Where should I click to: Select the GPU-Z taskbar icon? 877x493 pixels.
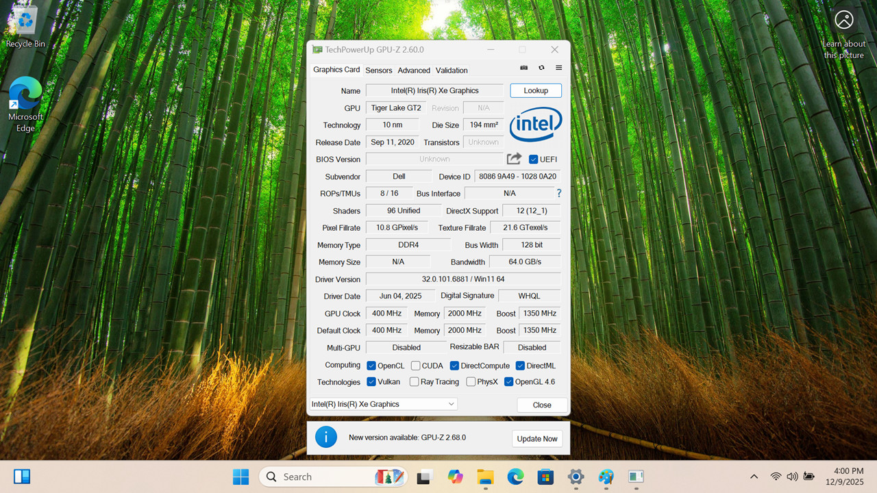[x=636, y=477]
